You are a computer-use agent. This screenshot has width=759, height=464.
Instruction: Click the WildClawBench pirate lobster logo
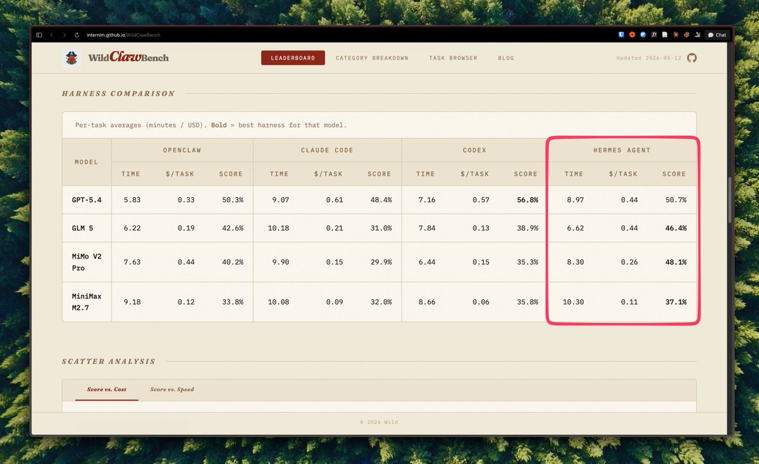(72, 58)
